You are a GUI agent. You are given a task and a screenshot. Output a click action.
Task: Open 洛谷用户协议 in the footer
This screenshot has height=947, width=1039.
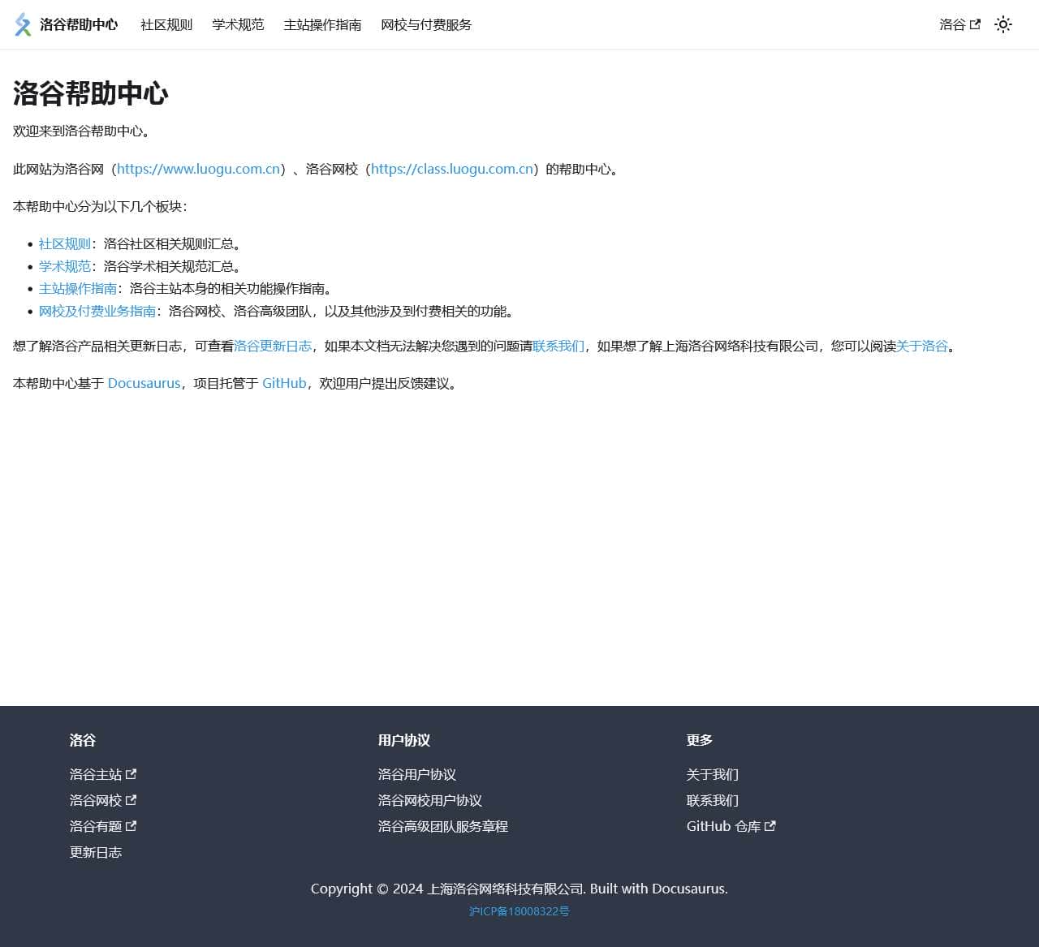(416, 774)
